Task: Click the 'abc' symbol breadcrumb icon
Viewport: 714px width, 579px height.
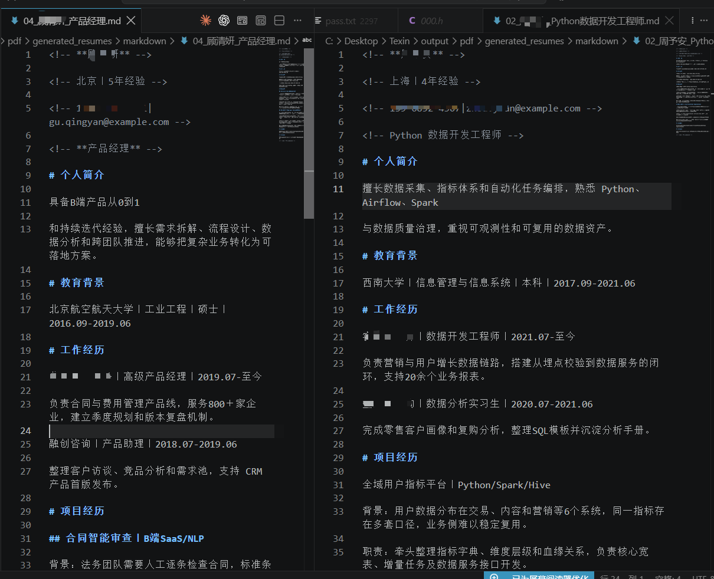Action: click(x=307, y=40)
